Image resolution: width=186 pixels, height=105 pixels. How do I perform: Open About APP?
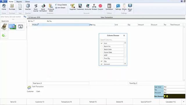pyautogui.click(x=130, y=8)
